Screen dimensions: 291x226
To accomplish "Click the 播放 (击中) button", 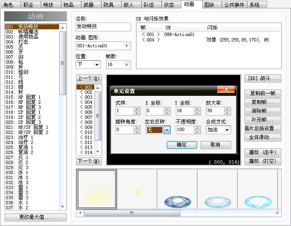I will tap(263, 152).
